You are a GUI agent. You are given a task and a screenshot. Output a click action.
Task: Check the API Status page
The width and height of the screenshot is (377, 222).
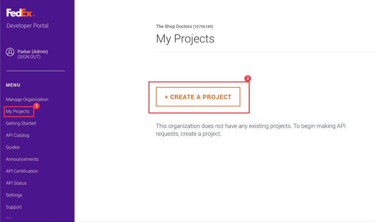tap(16, 183)
